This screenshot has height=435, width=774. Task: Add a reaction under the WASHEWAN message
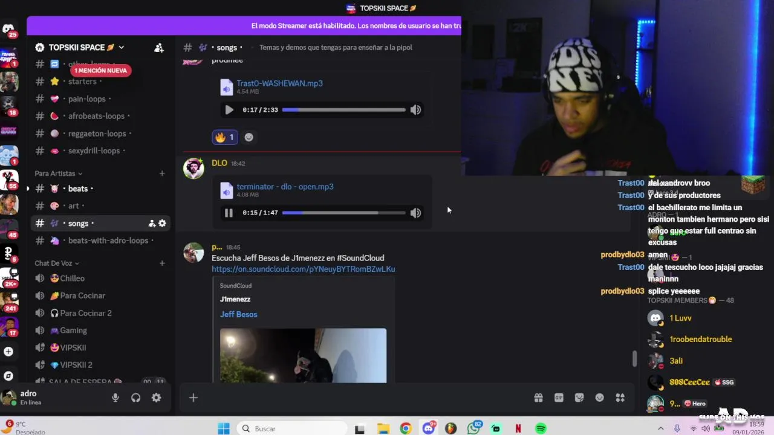coord(249,137)
